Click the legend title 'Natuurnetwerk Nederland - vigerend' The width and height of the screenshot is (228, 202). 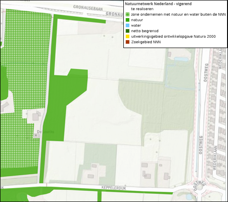click(x=158, y=4)
